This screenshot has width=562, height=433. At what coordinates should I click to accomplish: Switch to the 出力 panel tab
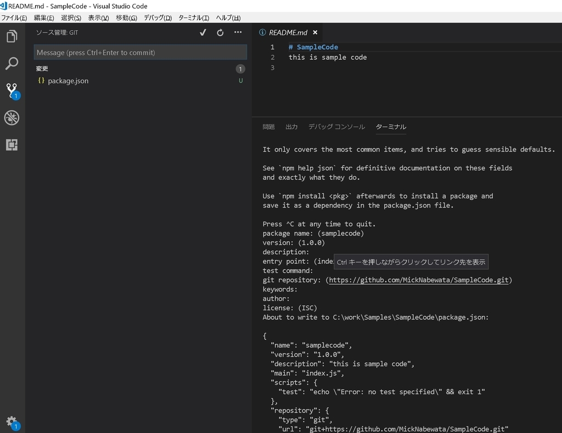click(x=291, y=127)
